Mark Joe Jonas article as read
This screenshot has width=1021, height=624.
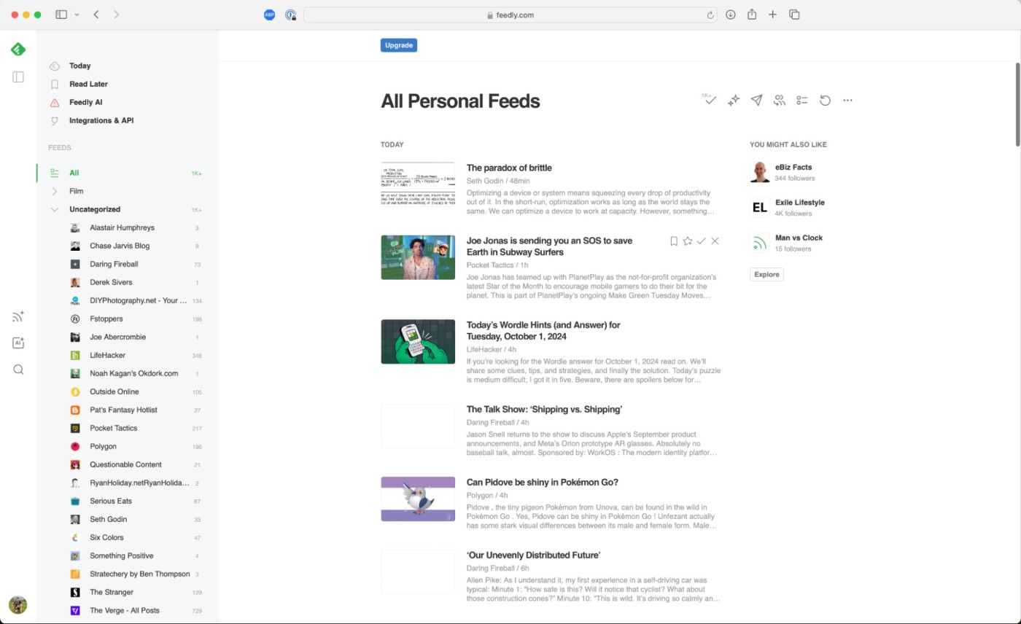701,241
